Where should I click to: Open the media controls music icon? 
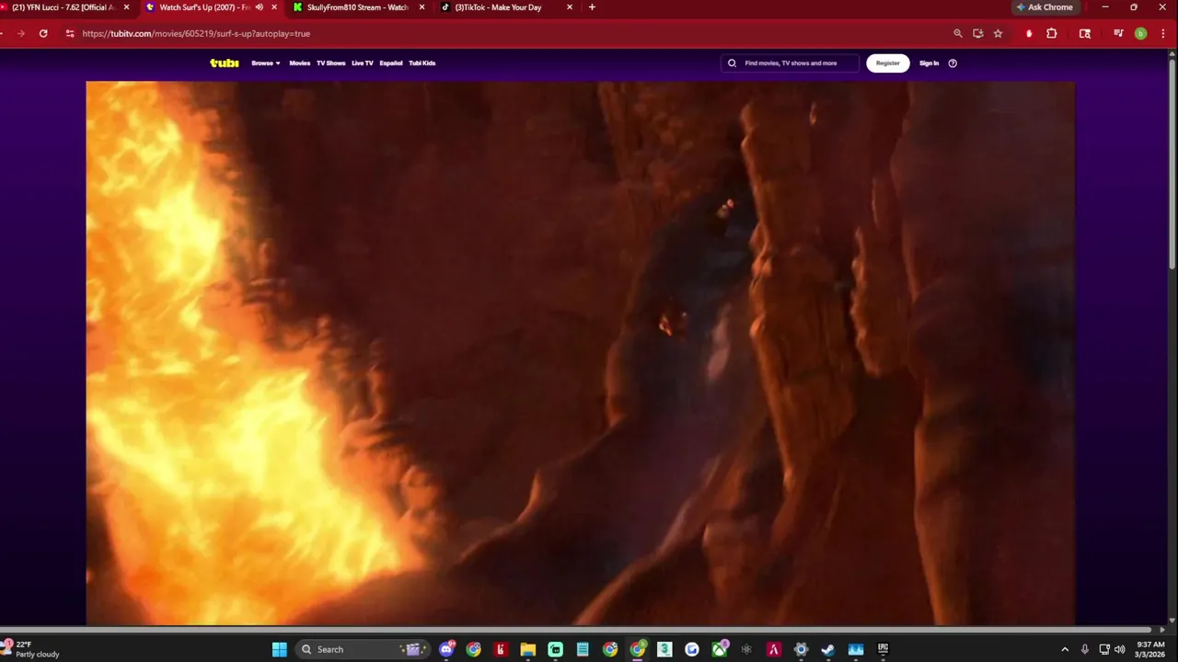tap(1118, 33)
